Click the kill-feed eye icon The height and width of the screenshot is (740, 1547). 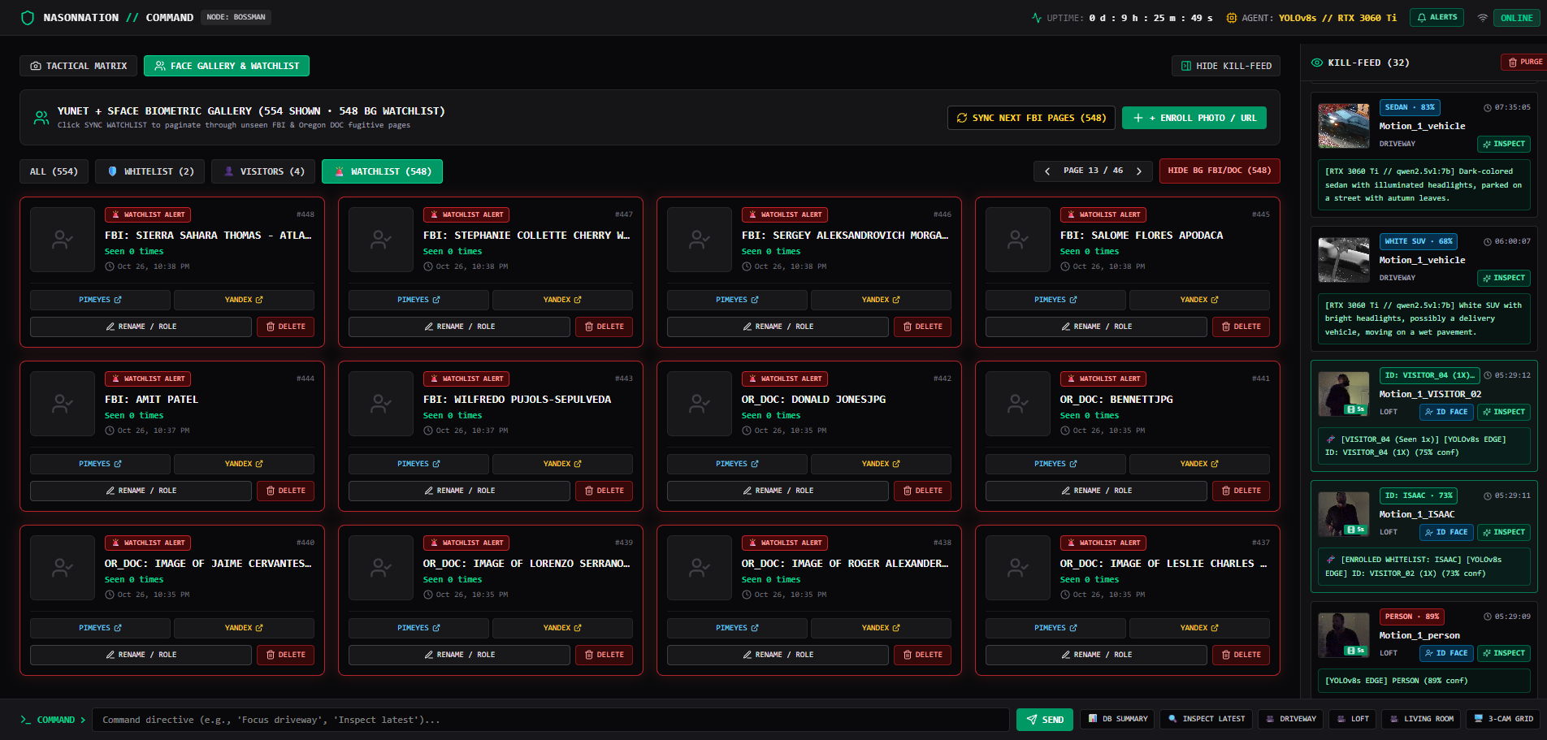click(1317, 63)
